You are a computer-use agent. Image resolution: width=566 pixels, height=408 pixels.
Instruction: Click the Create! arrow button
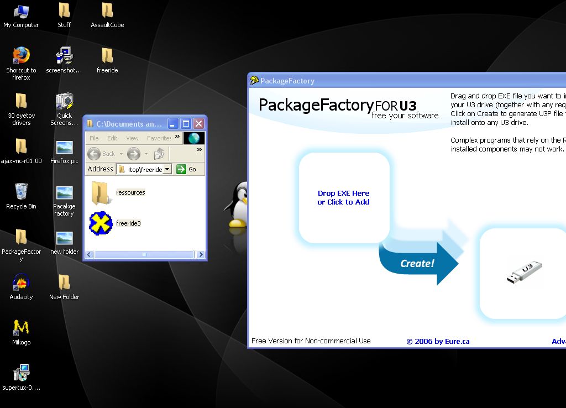point(419,263)
